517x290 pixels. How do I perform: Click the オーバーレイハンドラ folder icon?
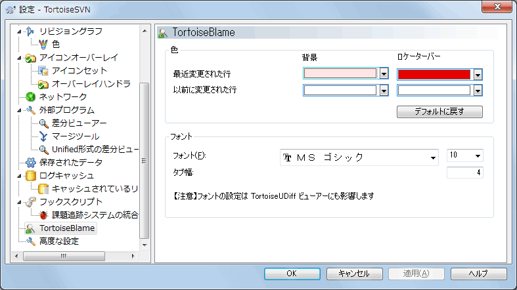pyautogui.click(x=43, y=83)
